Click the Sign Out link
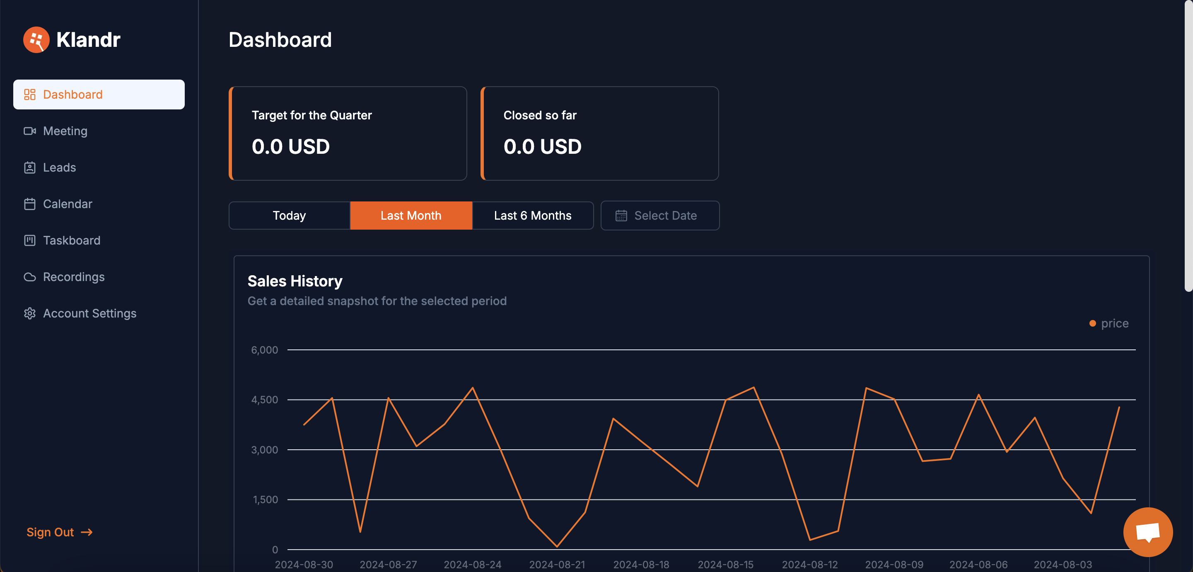This screenshot has height=572, width=1193. pos(50,532)
